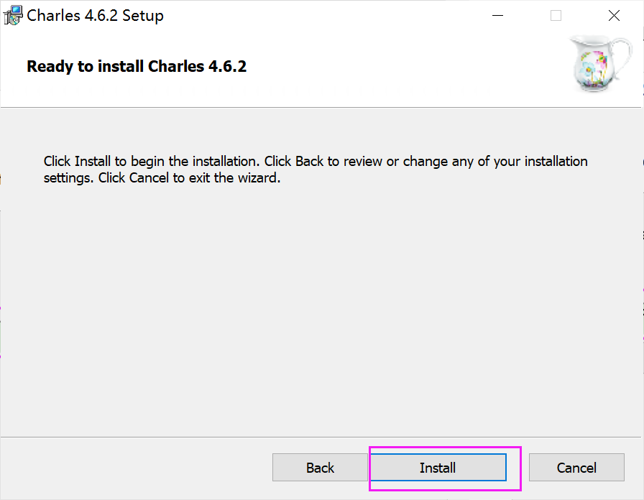Image resolution: width=644 pixels, height=500 pixels.
Task: Select the installer application icon top left
Action: click(12, 14)
